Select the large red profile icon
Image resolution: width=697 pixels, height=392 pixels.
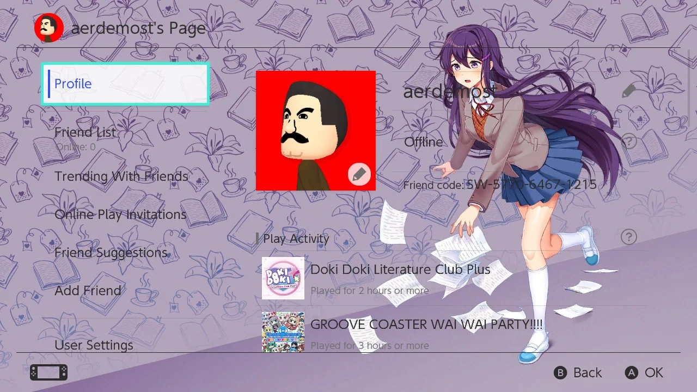point(316,130)
